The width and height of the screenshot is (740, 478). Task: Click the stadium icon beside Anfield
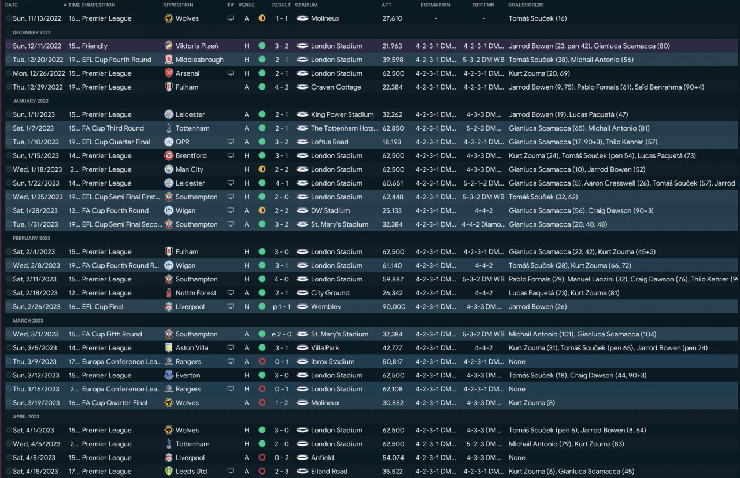pyautogui.click(x=302, y=458)
